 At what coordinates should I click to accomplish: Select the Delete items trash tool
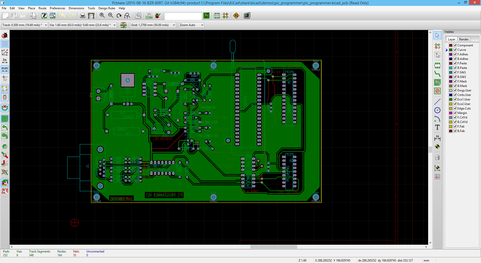pos(437,157)
